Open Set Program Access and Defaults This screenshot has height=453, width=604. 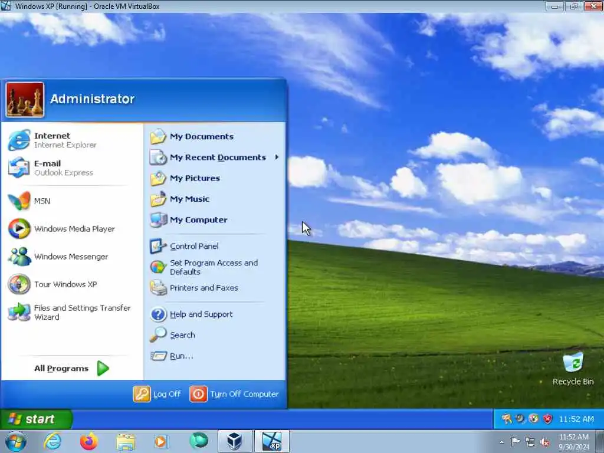[215, 267]
